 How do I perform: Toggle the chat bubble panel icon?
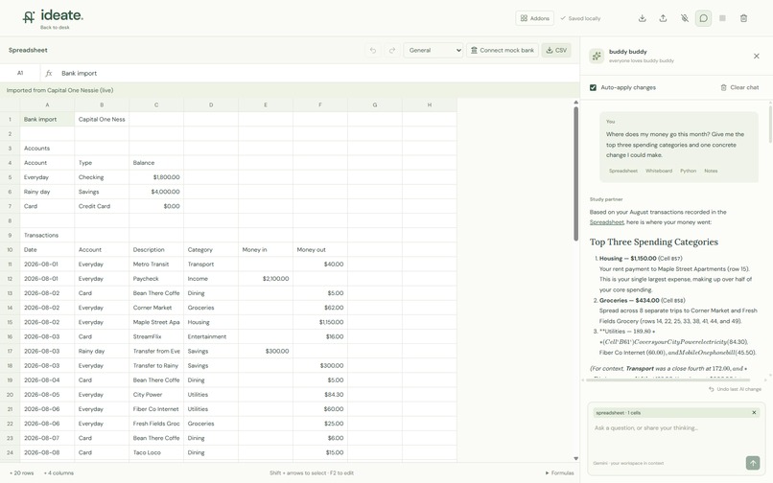pyautogui.click(x=704, y=18)
